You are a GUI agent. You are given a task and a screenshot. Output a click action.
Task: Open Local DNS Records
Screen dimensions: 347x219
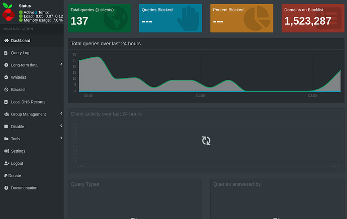click(x=32, y=102)
